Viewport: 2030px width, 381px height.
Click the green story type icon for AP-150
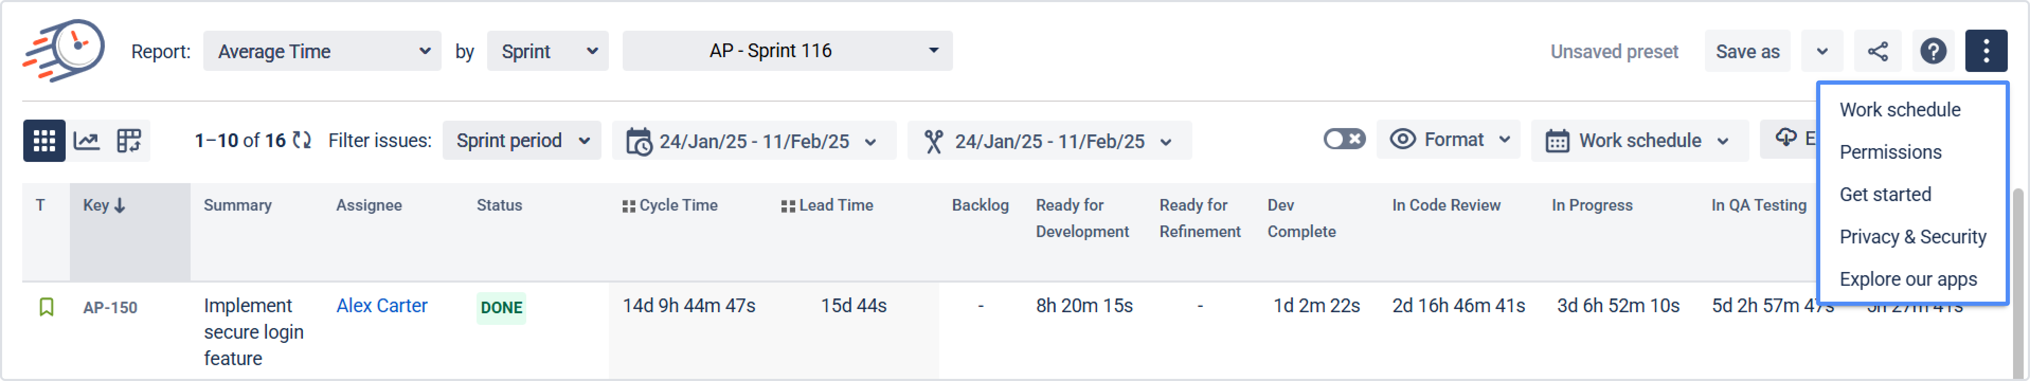point(47,307)
